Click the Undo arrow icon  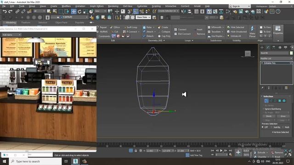[x=5, y=11]
